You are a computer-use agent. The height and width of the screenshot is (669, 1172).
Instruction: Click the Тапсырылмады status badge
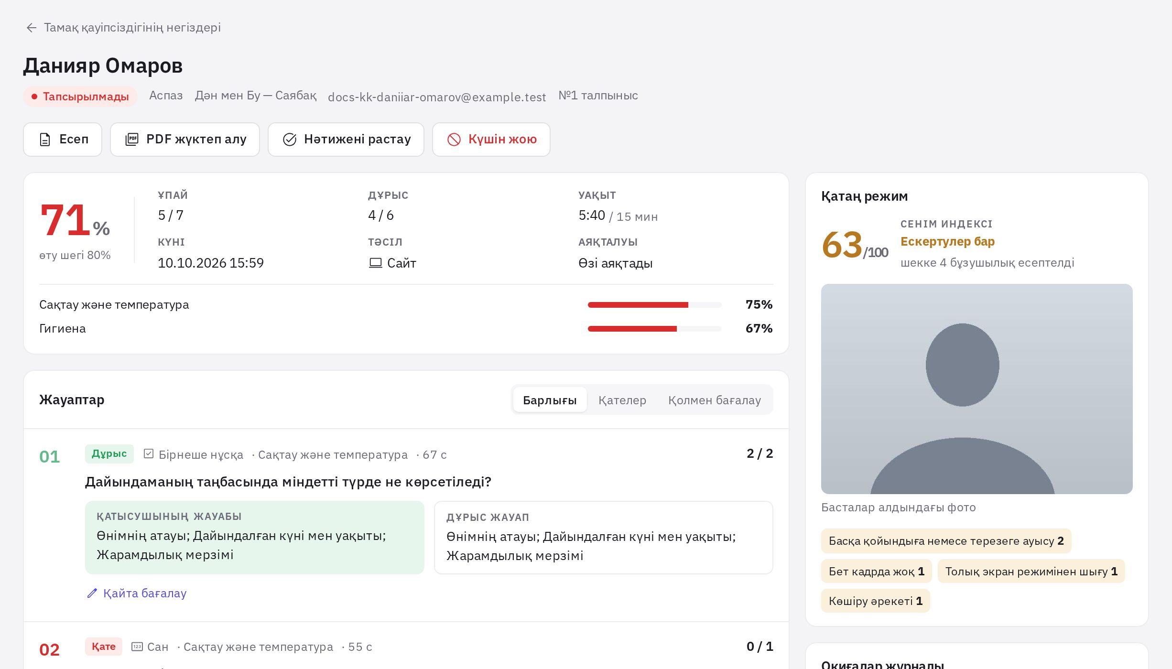click(x=80, y=97)
